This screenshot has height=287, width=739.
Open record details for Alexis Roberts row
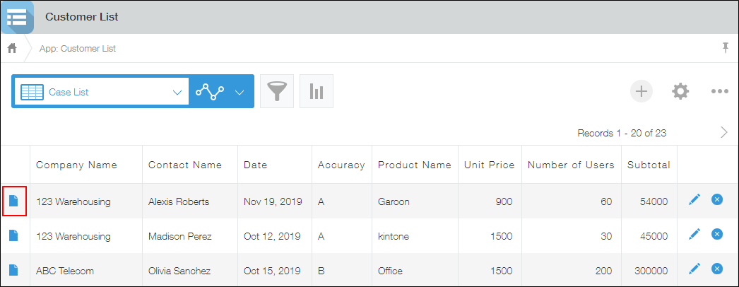point(13,201)
